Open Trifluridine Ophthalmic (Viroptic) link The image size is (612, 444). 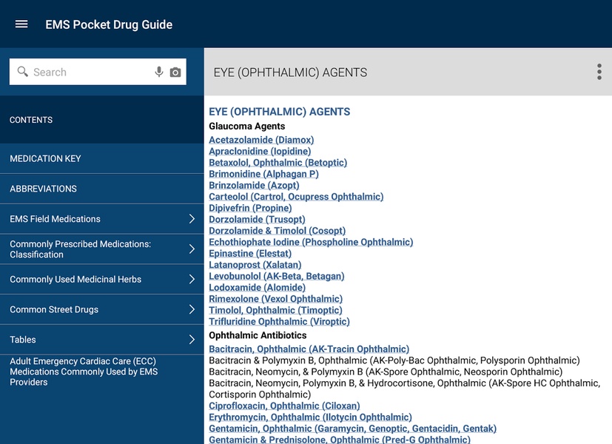[x=279, y=321]
